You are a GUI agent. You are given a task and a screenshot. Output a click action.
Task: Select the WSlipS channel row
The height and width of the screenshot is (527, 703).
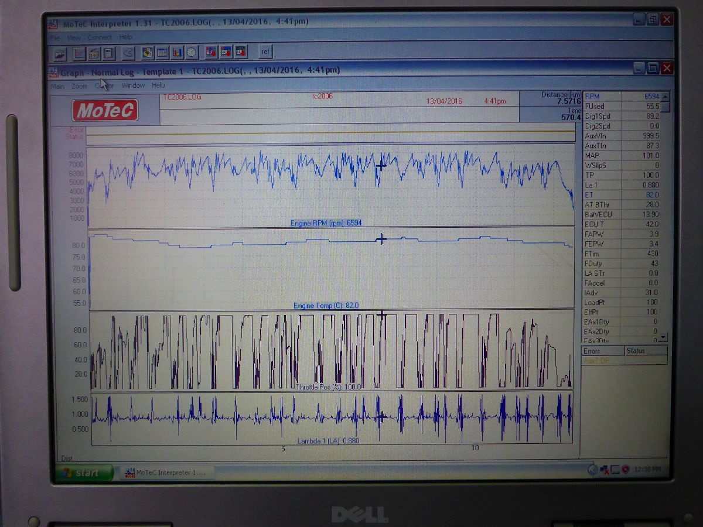(x=622, y=165)
